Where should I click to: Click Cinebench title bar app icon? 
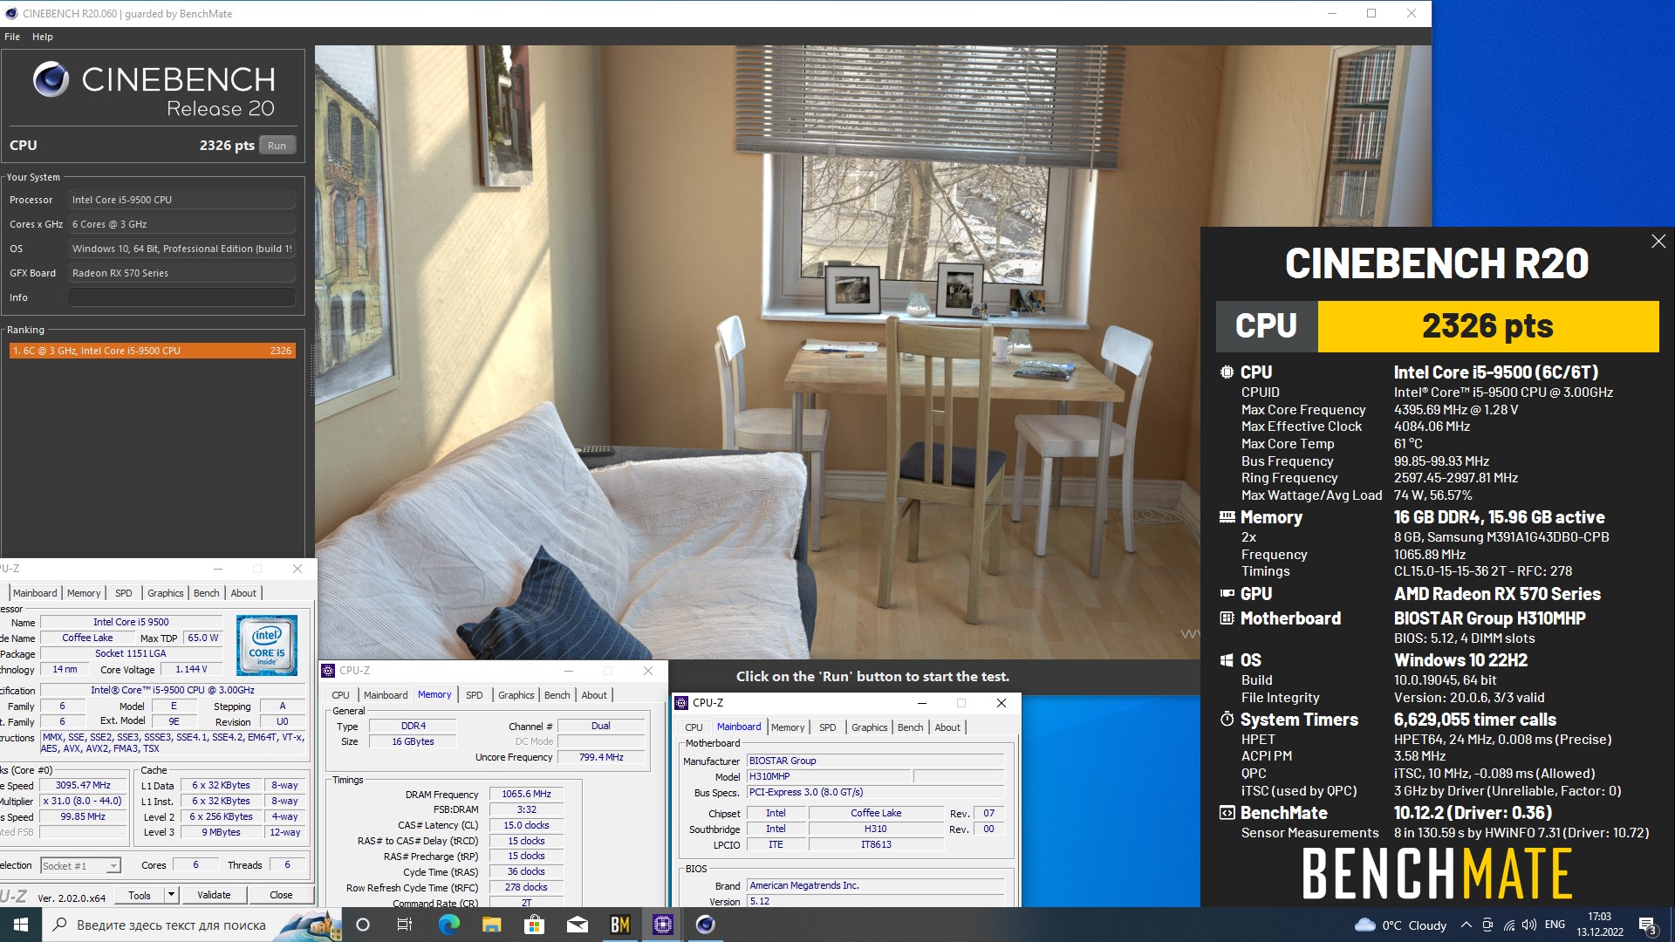[x=11, y=13]
